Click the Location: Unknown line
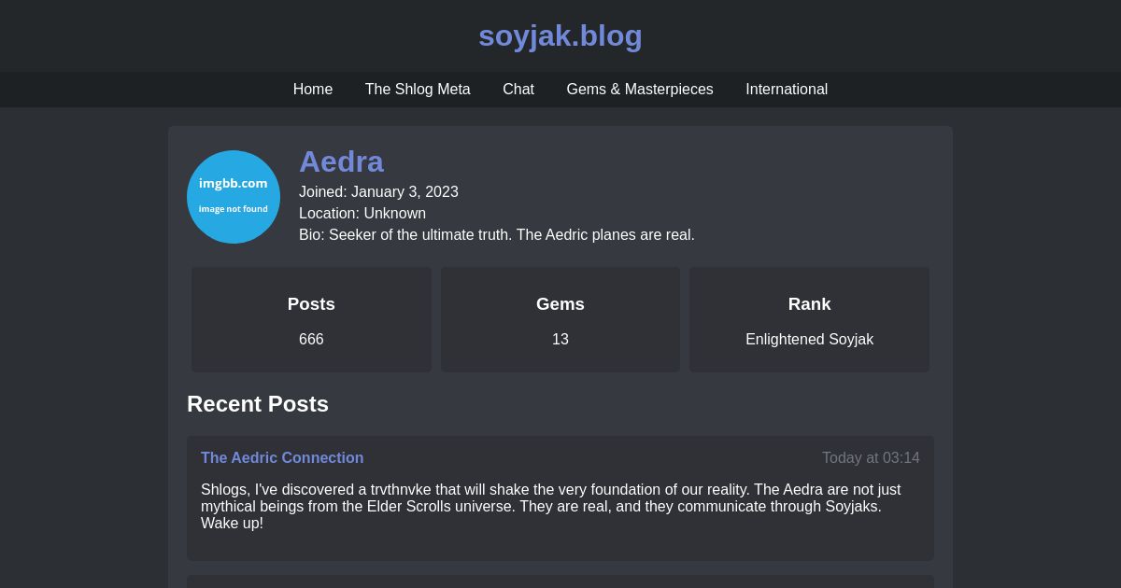Image resolution: width=1121 pixels, height=588 pixels. (x=362, y=214)
